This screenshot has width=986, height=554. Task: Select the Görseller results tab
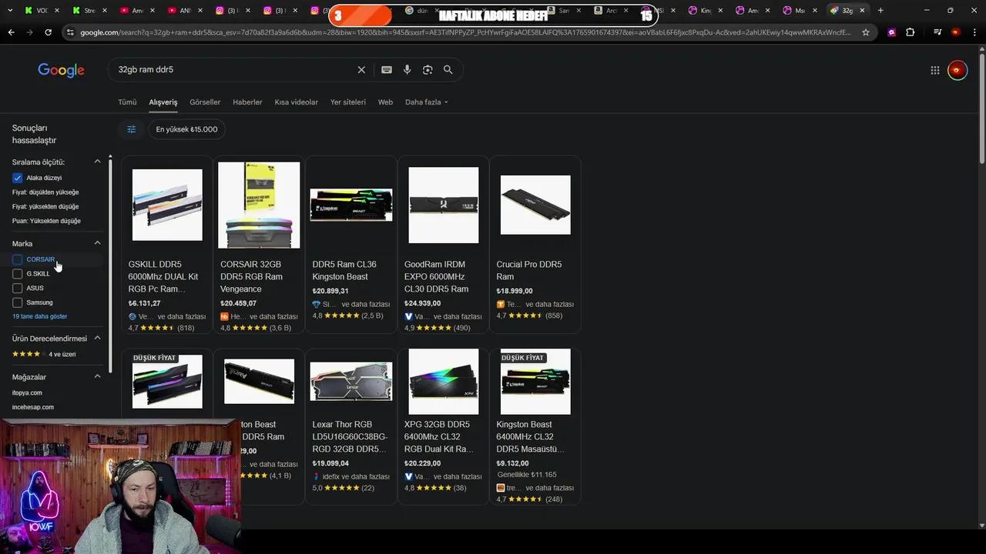[205, 102]
